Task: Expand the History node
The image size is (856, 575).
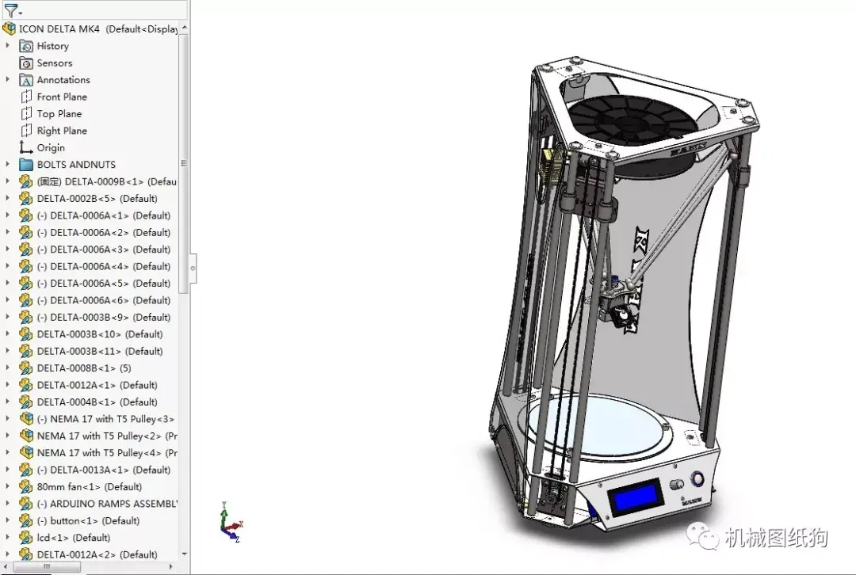Action: pos(7,46)
